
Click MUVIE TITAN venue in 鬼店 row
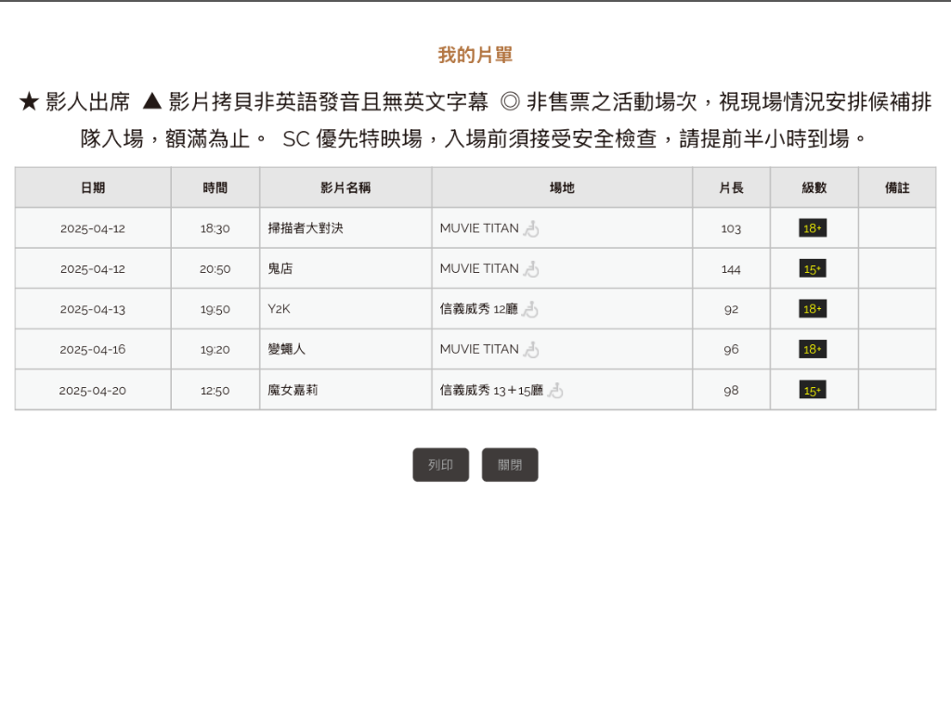click(x=479, y=268)
